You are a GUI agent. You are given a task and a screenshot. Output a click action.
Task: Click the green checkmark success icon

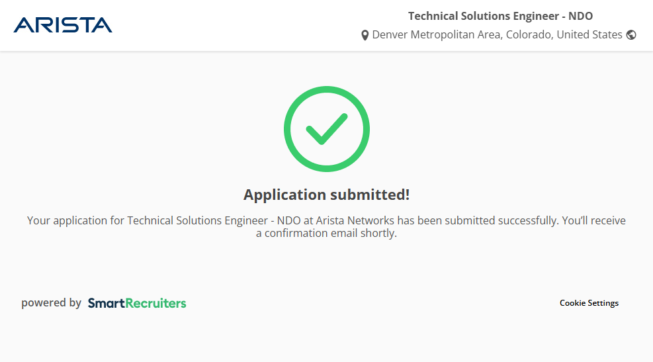[x=327, y=129]
